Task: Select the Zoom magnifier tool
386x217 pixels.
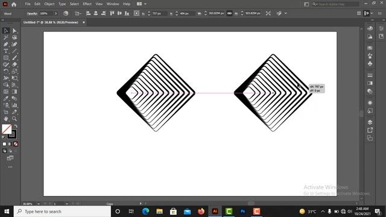Action: click(14, 119)
